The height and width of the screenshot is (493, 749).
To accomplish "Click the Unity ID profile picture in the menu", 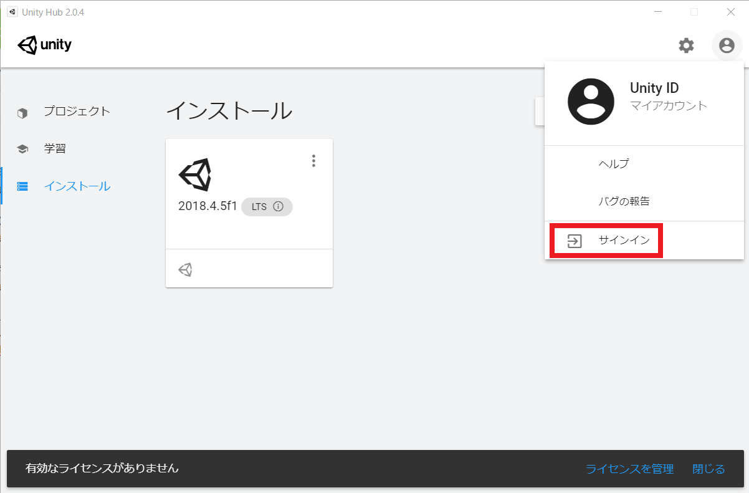I will pyautogui.click(x=591, y=102).
